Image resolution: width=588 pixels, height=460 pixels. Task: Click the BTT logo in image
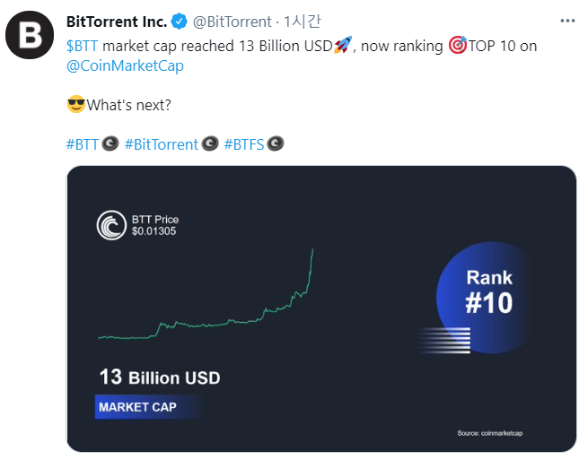coord(111,225)
